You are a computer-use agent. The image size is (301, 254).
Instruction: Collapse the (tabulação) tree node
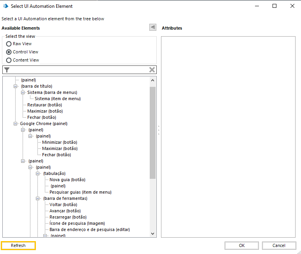coord(38,174)
